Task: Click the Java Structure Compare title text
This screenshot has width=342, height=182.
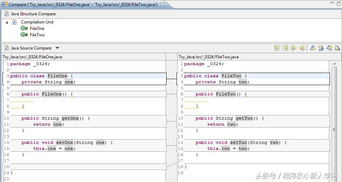Action: (x=33, y=14)
